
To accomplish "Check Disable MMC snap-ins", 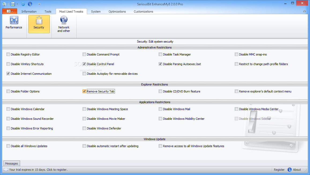I will click(x=237, y=54).
